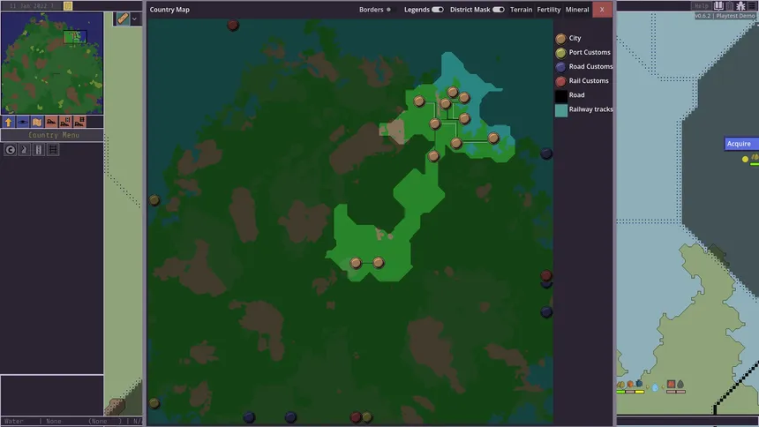Select the left city of the southern pair

point(356,263)
